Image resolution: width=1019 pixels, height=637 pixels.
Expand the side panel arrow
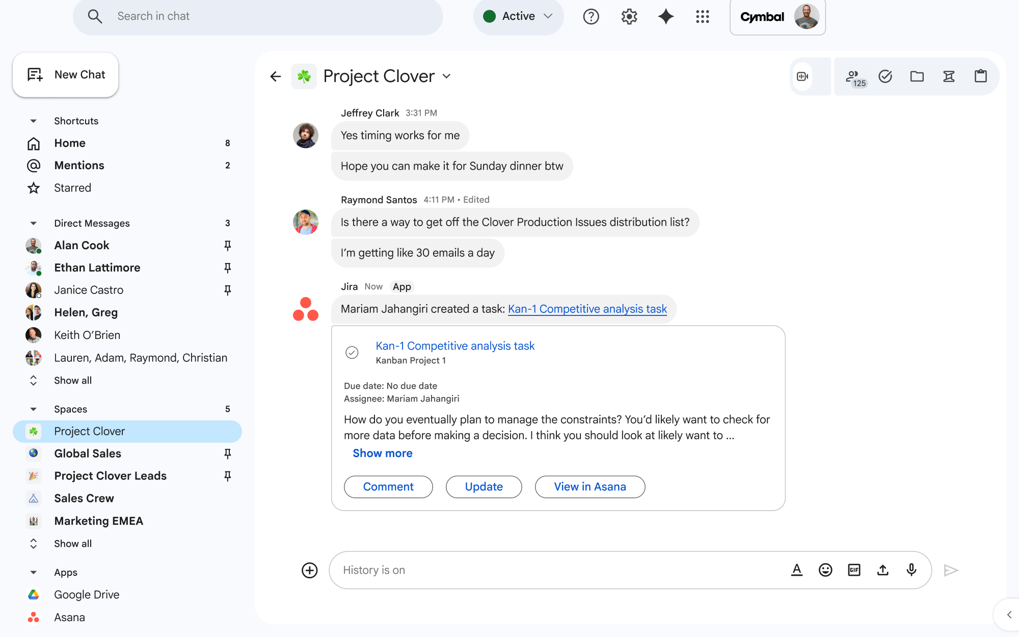(x=1009, y=615)
